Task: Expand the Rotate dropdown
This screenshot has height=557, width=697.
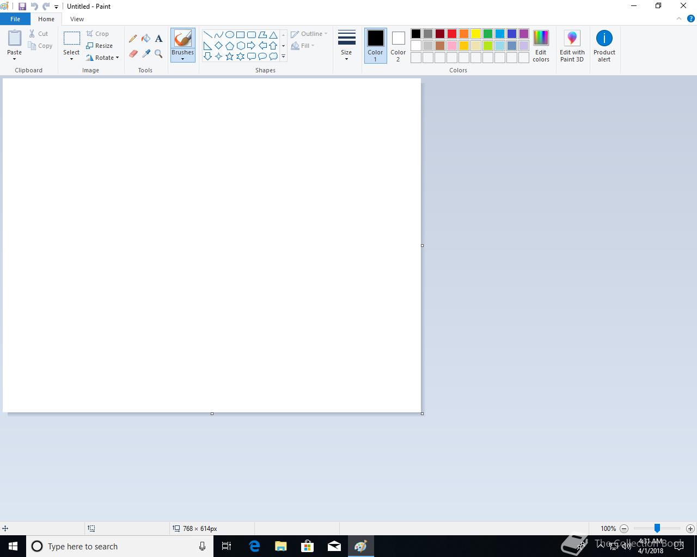Action: [x=117, y=58]
